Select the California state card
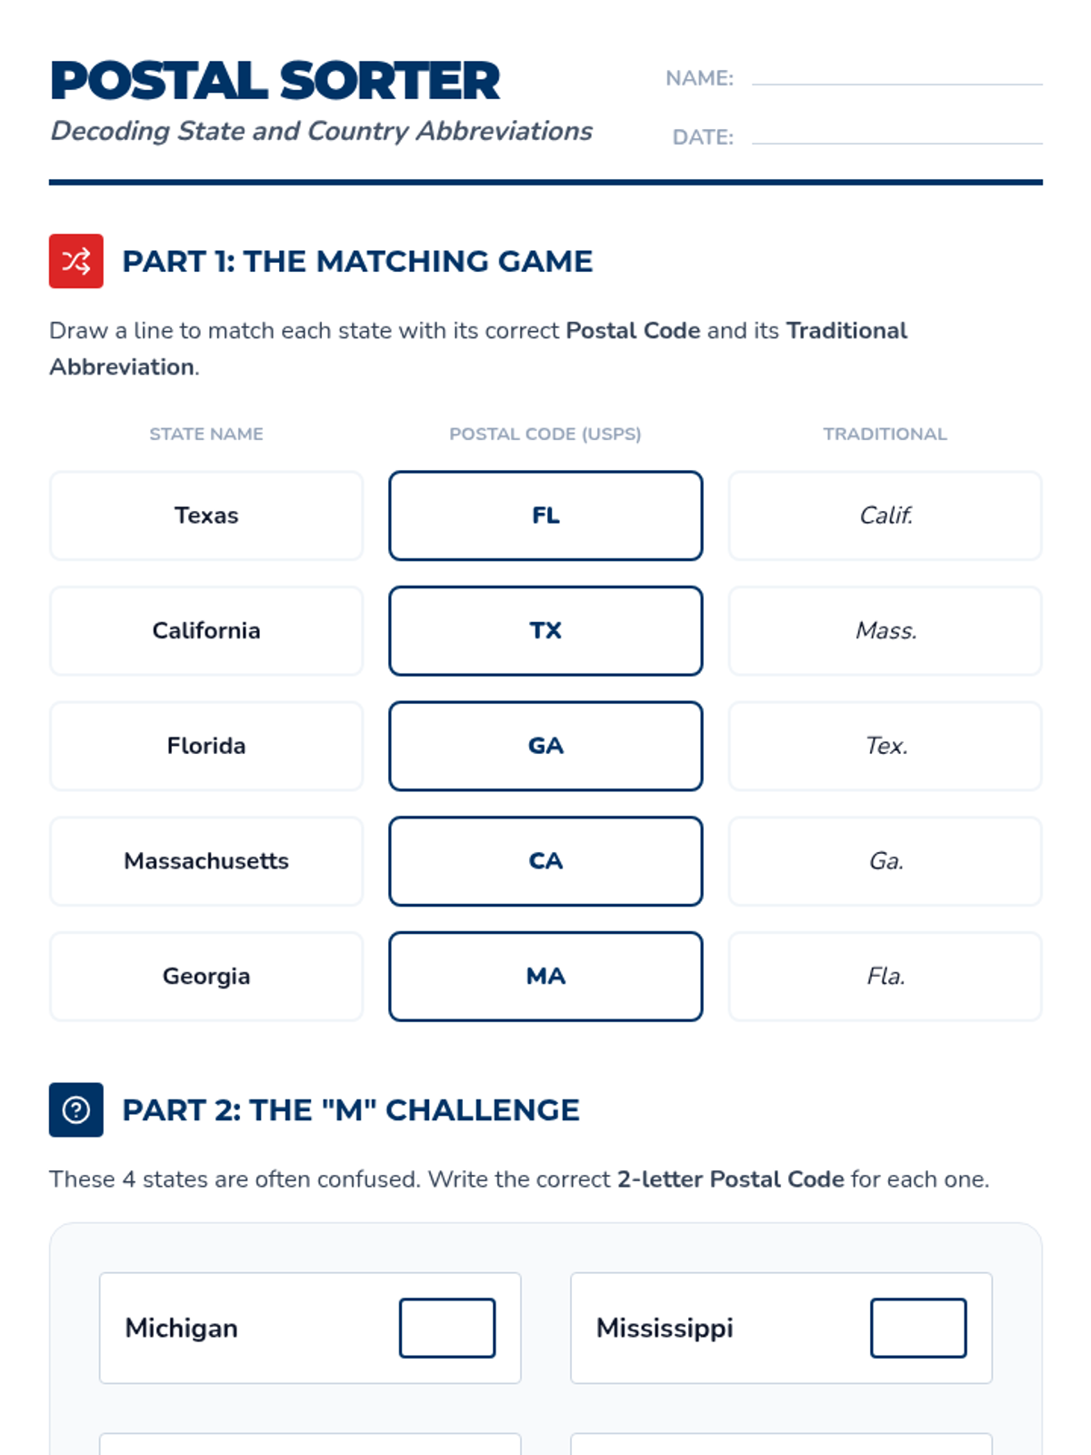 click(206, 631)
